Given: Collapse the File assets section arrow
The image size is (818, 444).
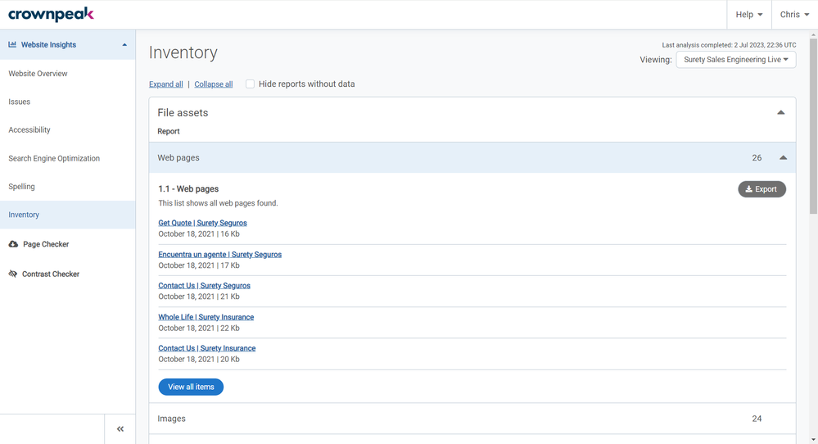Looking at the screenshot, I should point(780,112).
